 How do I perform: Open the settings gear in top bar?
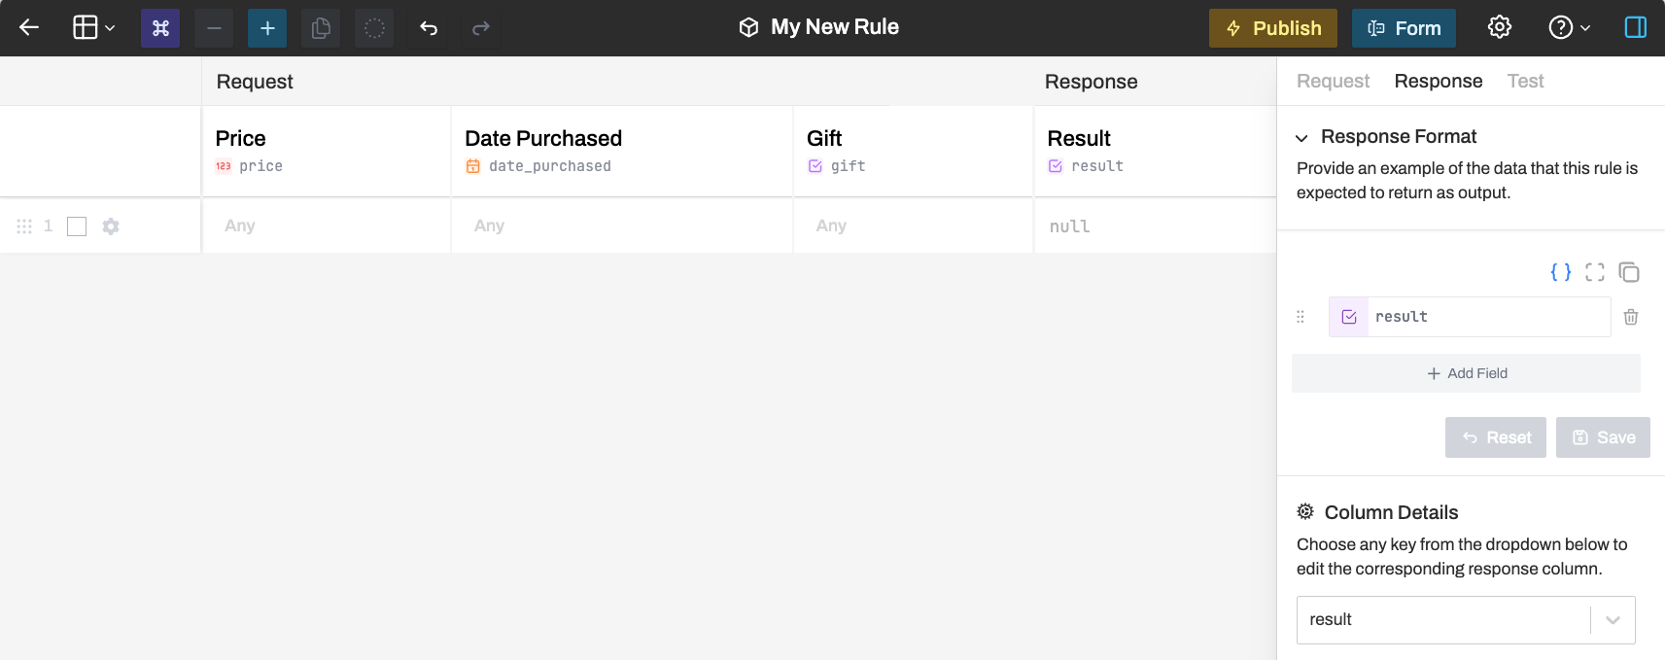click(1500, 27)
